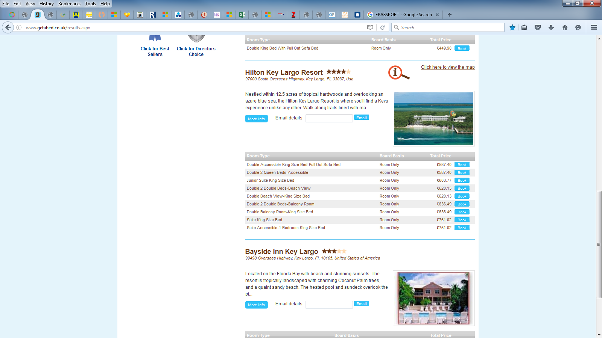Switch to the three blue dots tab
This screenshot has height=338, width=602.
coord(178,15)
